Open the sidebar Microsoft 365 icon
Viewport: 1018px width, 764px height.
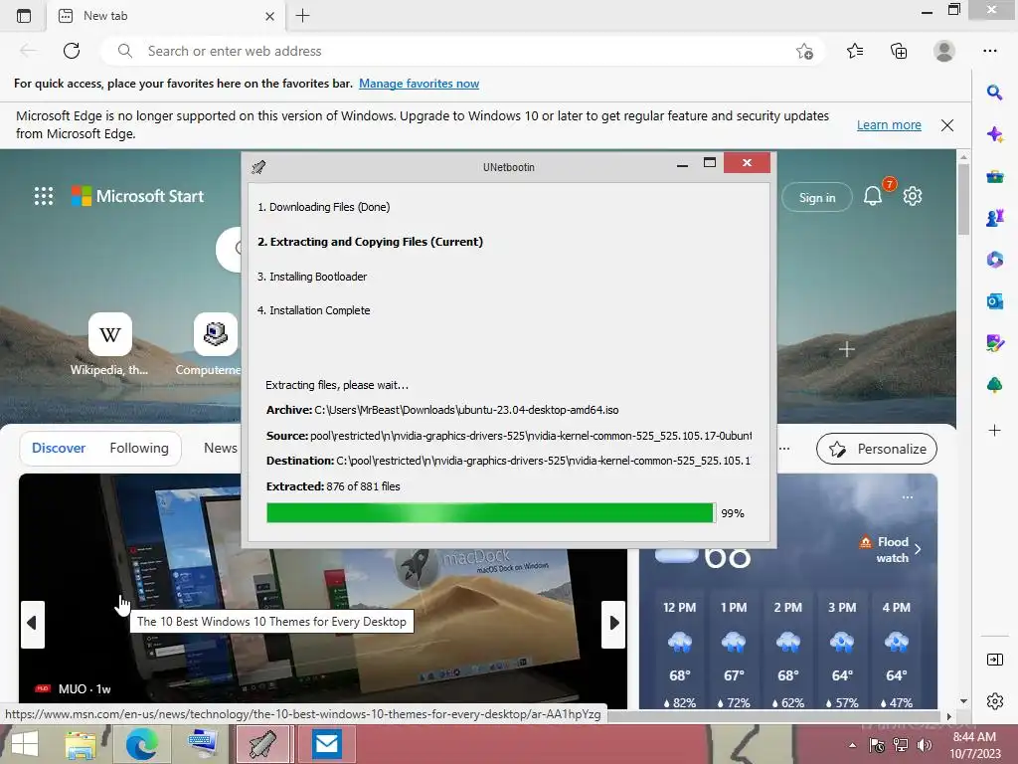click(994, 260)
